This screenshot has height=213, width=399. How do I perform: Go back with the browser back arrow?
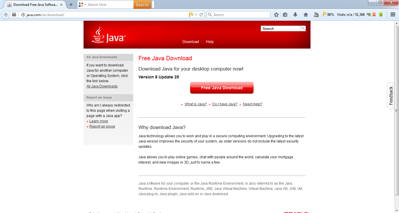tap(6, 15)
